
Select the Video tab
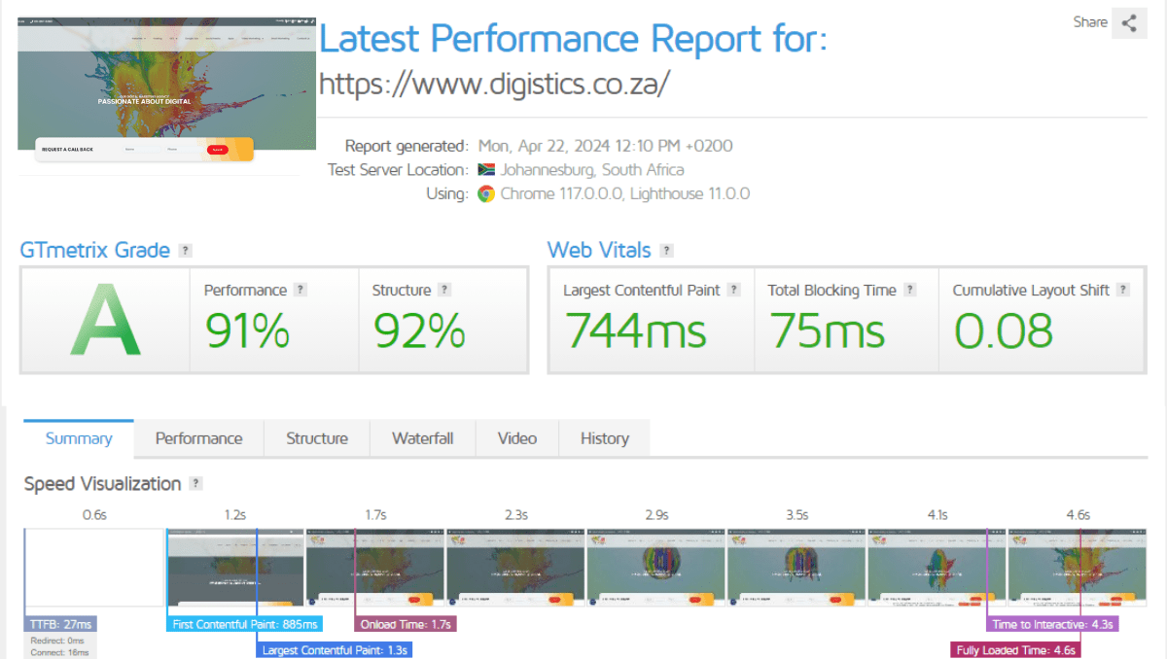click(x=516, y=438)
